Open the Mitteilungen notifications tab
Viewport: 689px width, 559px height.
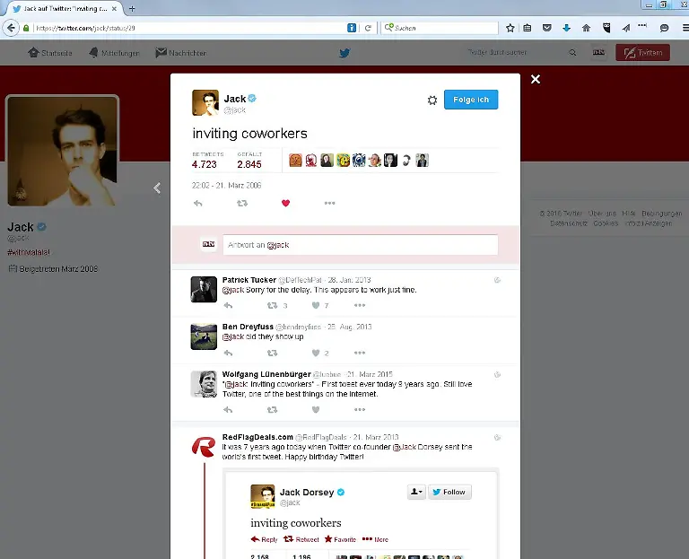pyautogui.click(x=114, y=53)
